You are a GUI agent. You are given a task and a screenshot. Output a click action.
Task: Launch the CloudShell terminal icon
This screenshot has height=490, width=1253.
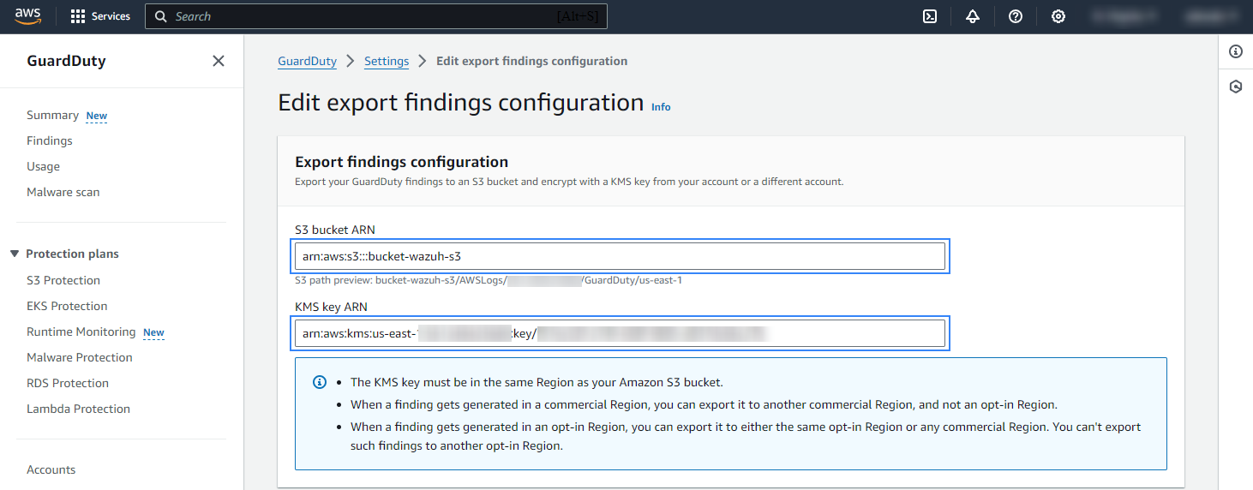coord(930,16)
